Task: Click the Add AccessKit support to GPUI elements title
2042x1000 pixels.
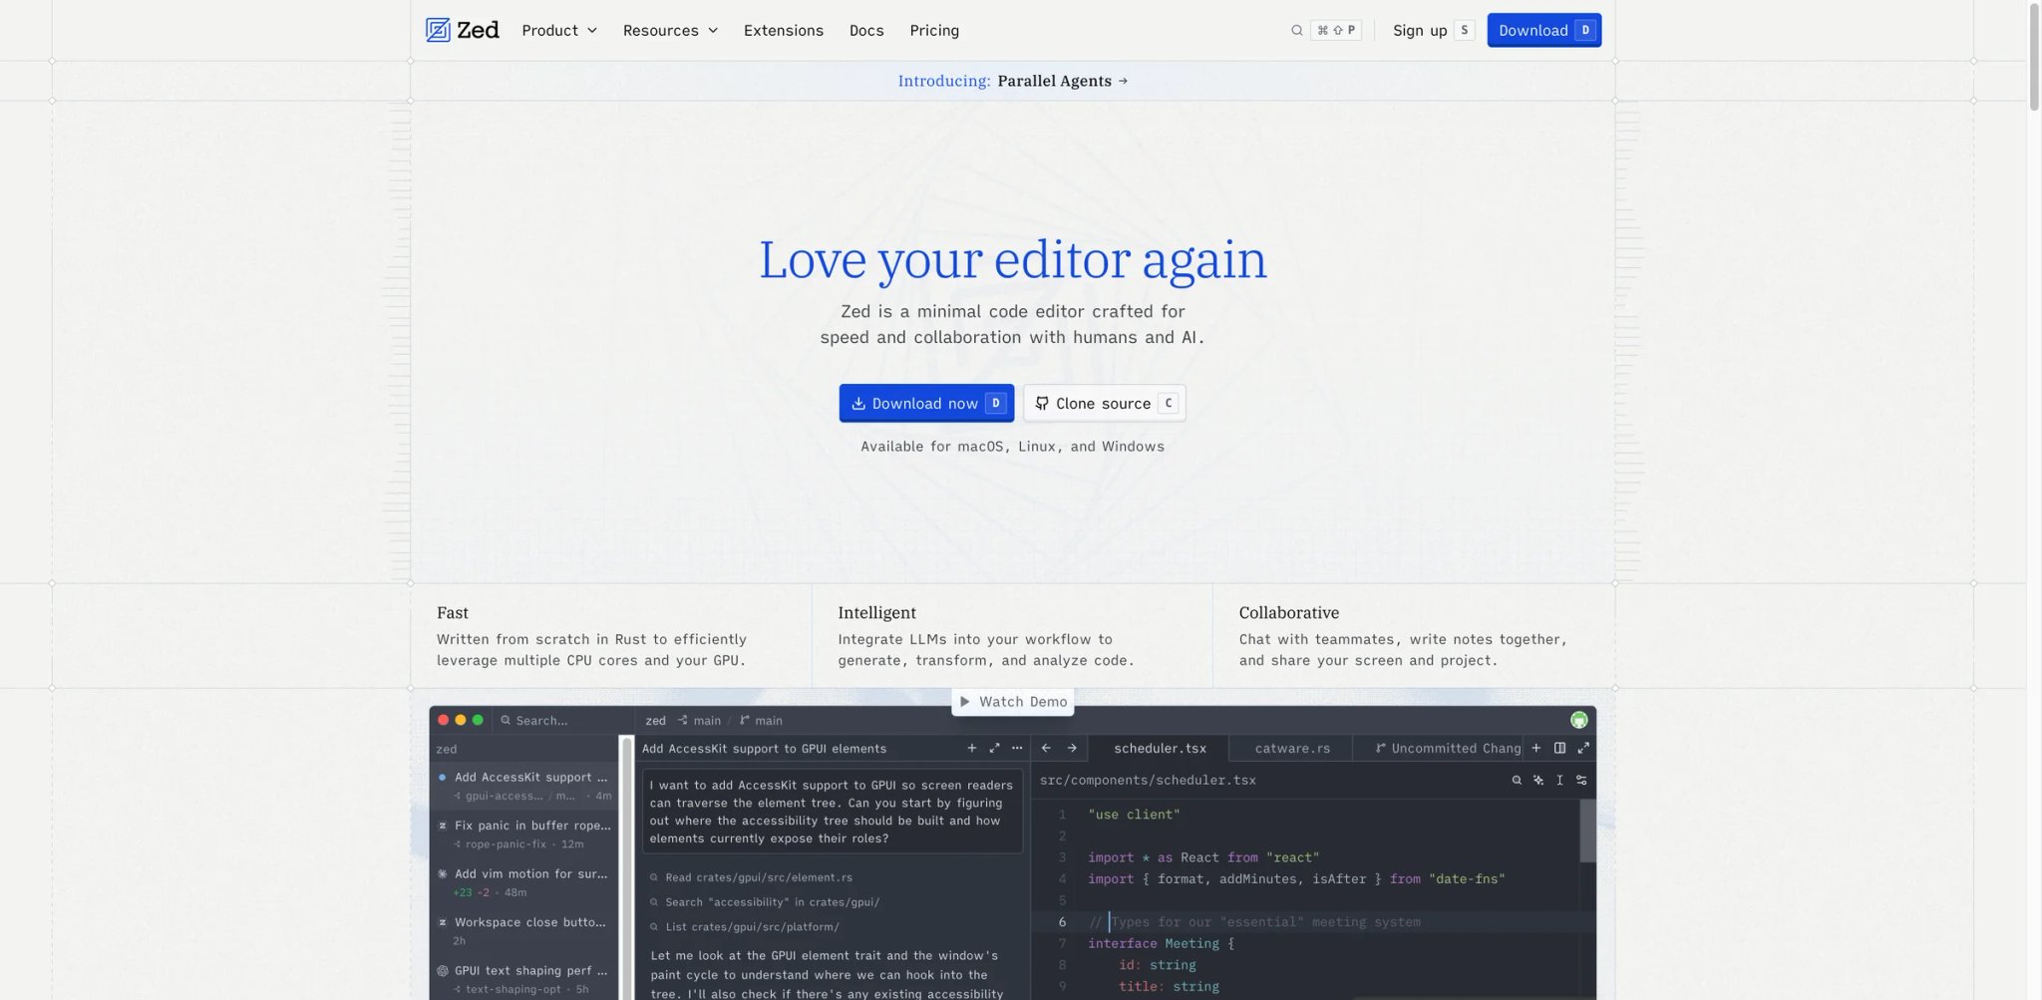Action: [x=764, y=748]
